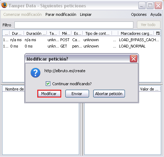This screenshot has width=164, height=157.
Task: Click the blue question mark dialog icon
Action: coord(36,73)
